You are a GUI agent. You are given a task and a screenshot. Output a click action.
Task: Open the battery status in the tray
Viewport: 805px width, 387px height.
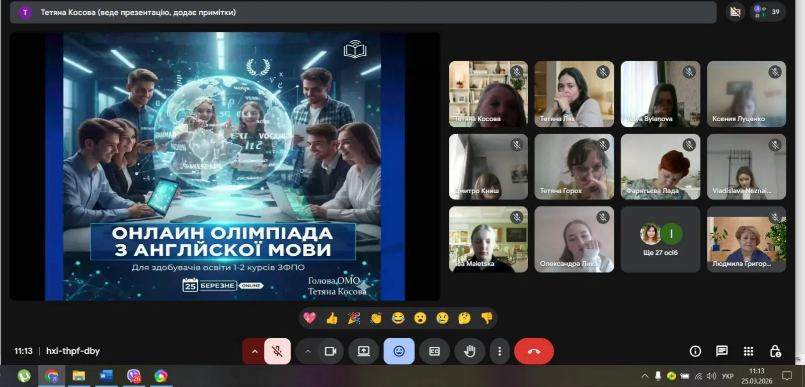tap(685, 376)
